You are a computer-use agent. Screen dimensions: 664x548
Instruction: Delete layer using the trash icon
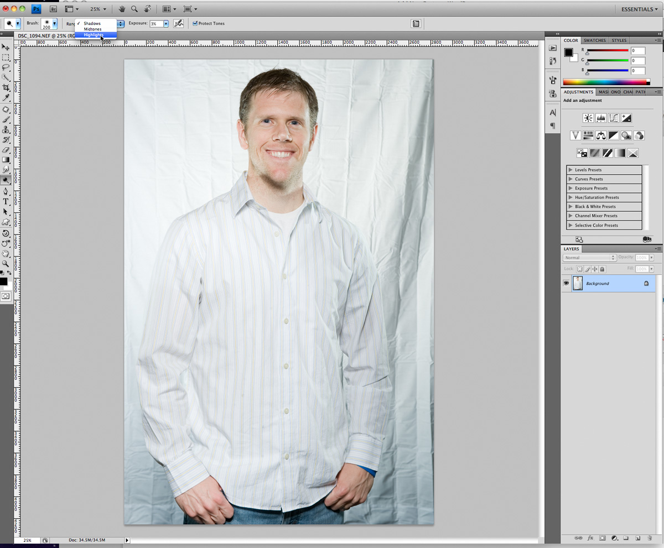650,537
